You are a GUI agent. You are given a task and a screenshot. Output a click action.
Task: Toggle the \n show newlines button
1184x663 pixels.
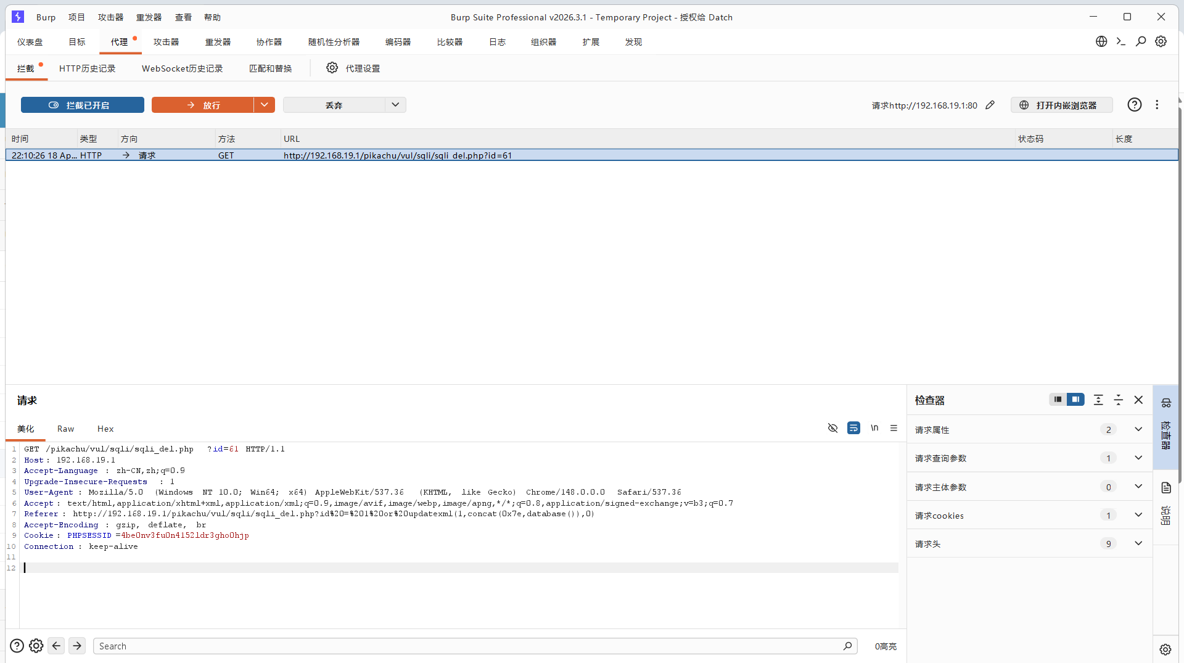(874, 428)
